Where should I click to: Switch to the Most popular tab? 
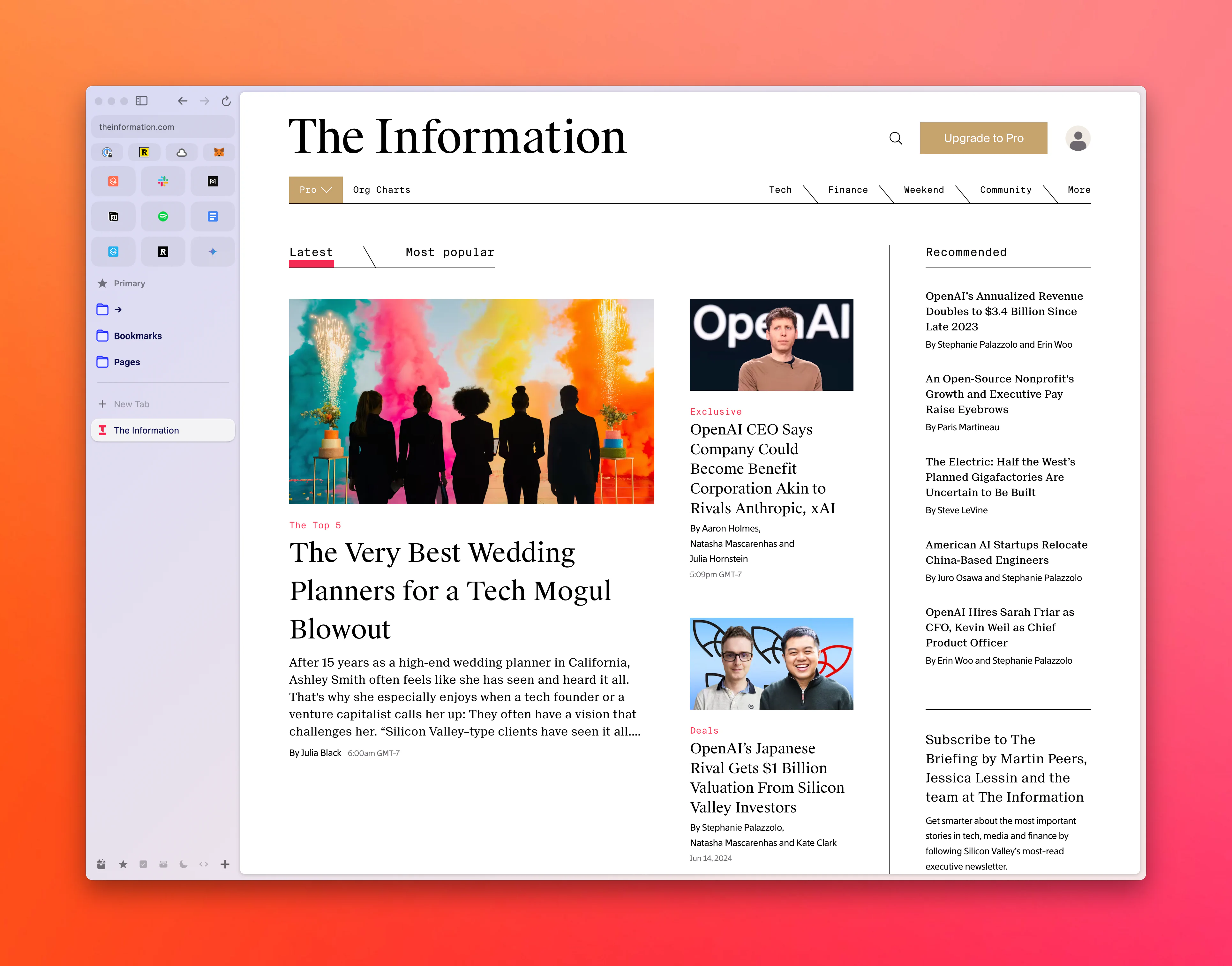click(449, 252)
